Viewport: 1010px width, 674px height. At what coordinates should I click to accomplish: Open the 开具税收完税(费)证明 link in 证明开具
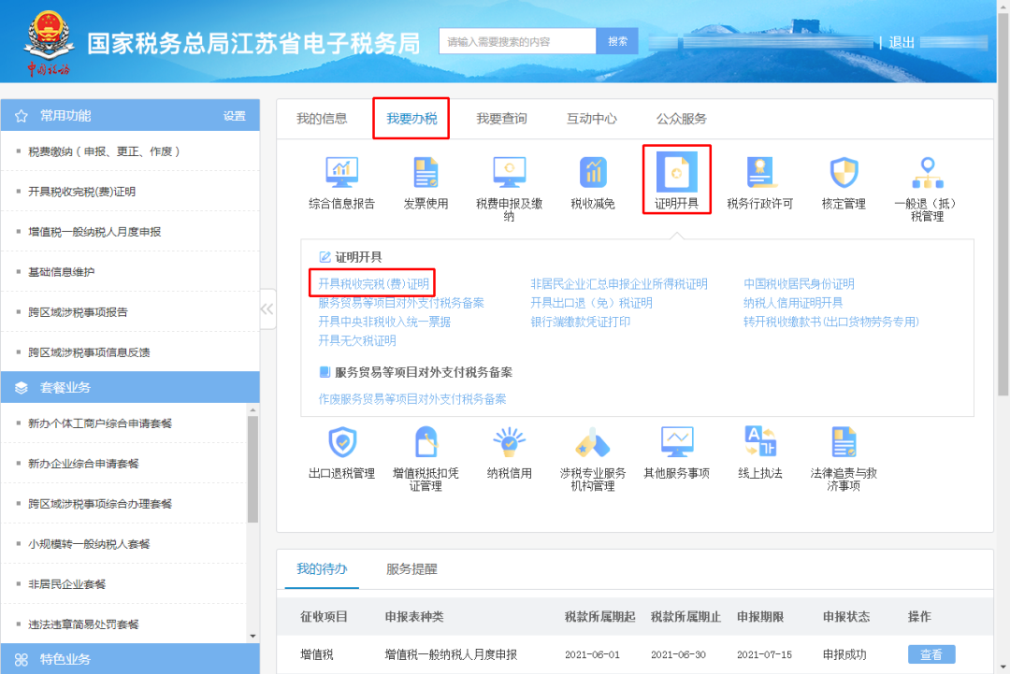(x=373, y=284)
